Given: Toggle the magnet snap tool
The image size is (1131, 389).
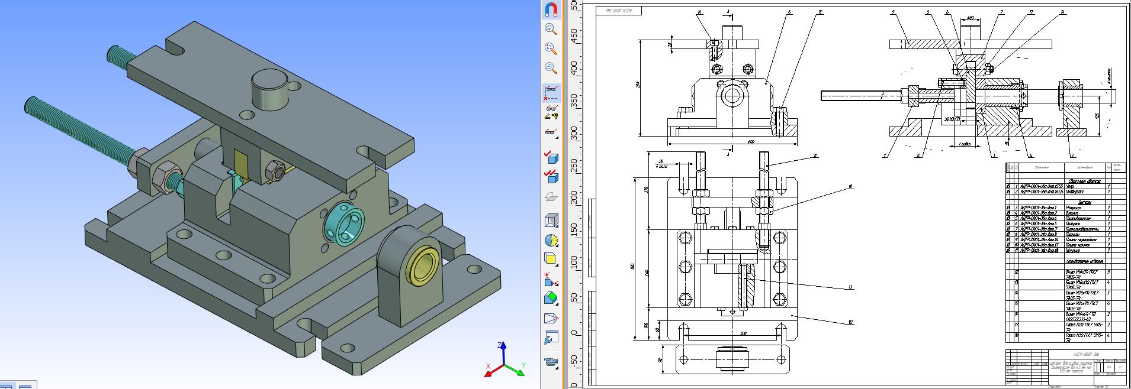Looking at the screenshot, I should [551, 9].
